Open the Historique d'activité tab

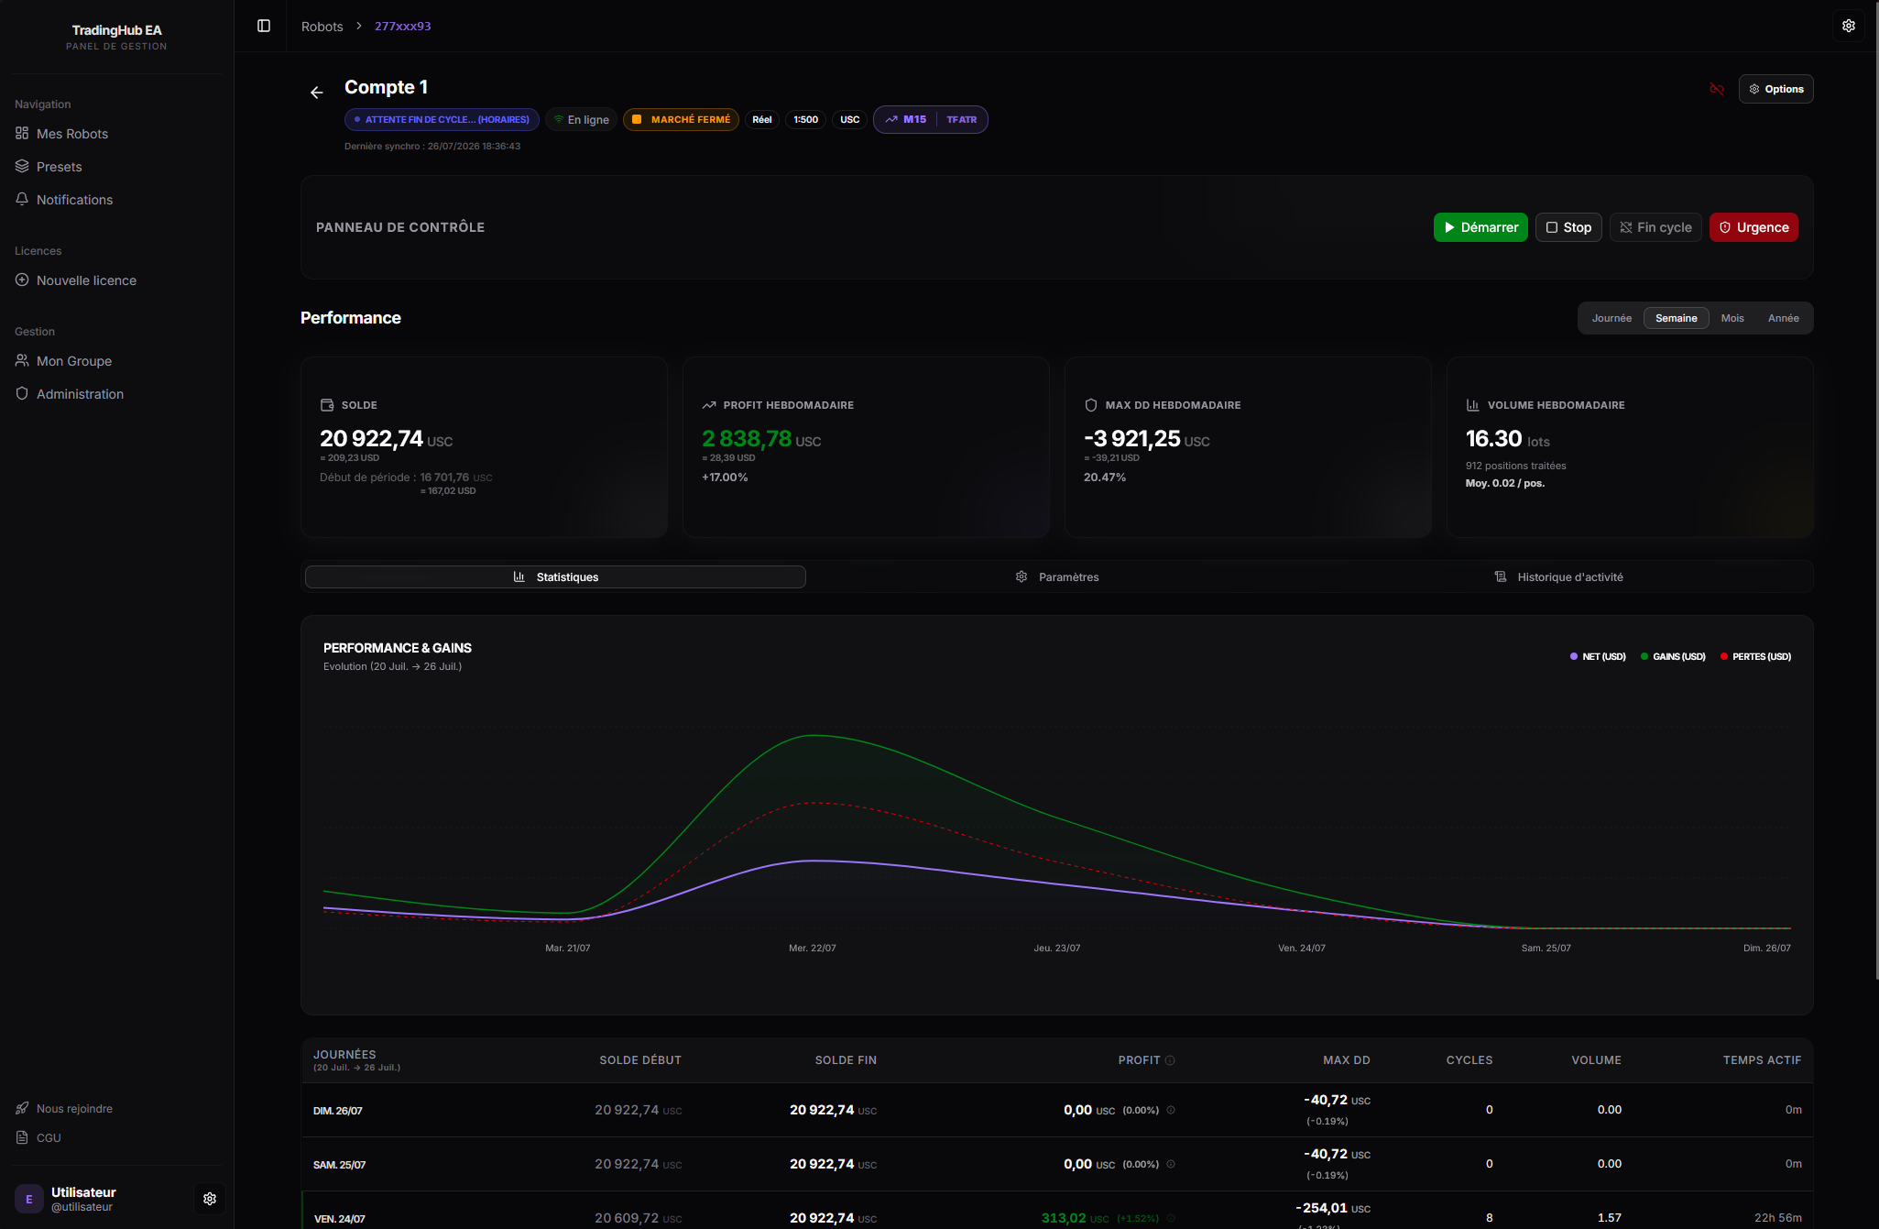click(1559, 576)
